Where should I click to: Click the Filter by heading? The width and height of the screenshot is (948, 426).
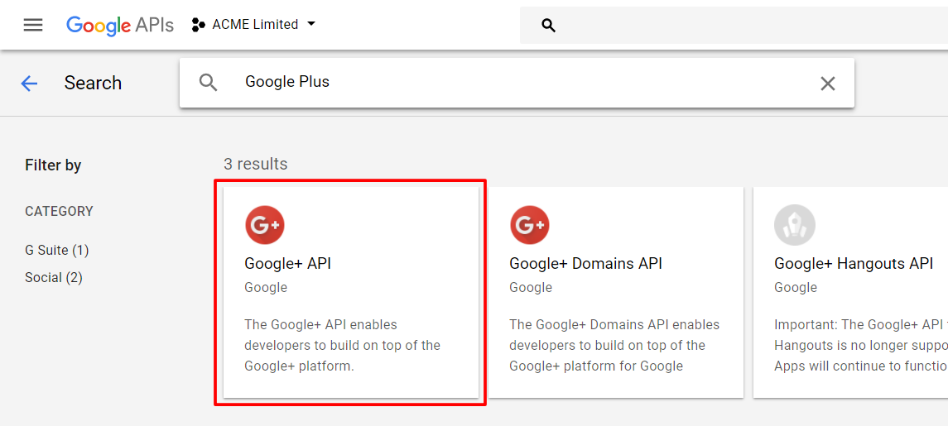click(53, 165)
